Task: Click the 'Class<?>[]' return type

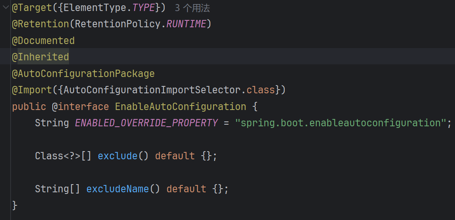Action: [x=63, y=156]
